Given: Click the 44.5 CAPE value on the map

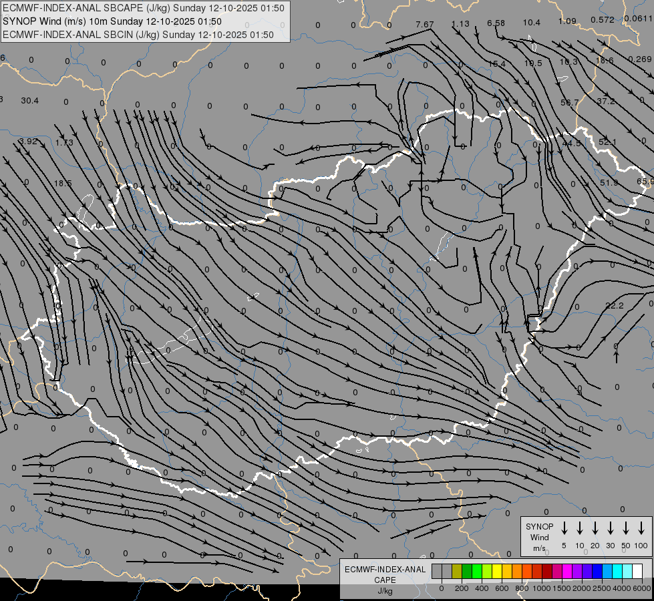Looking at the screenshot, I should [x=571, y=143].
